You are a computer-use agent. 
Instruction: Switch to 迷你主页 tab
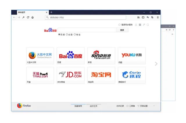tap(94, 106)
